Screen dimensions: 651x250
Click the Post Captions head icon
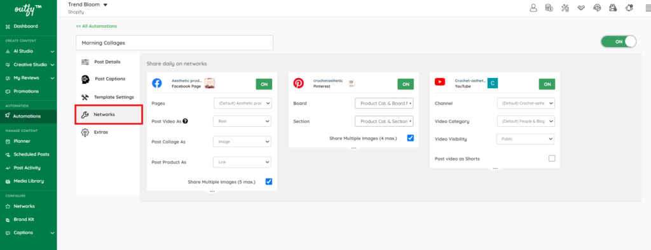86,79
